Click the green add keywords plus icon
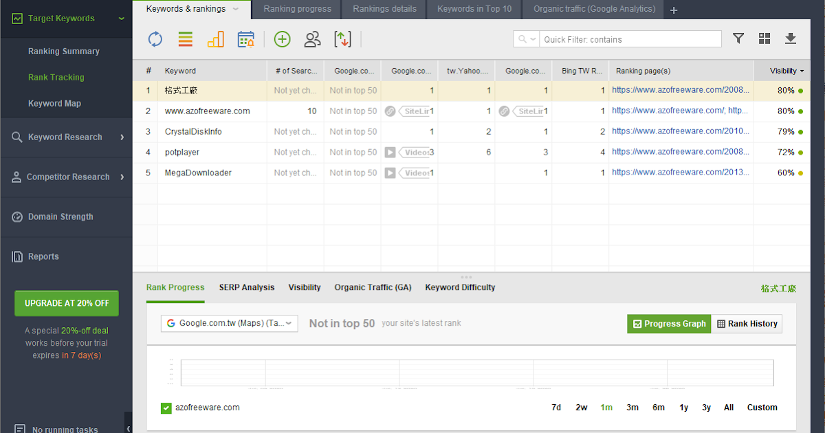The height and width of the screenshot is (433, 825). pos(282,39)
